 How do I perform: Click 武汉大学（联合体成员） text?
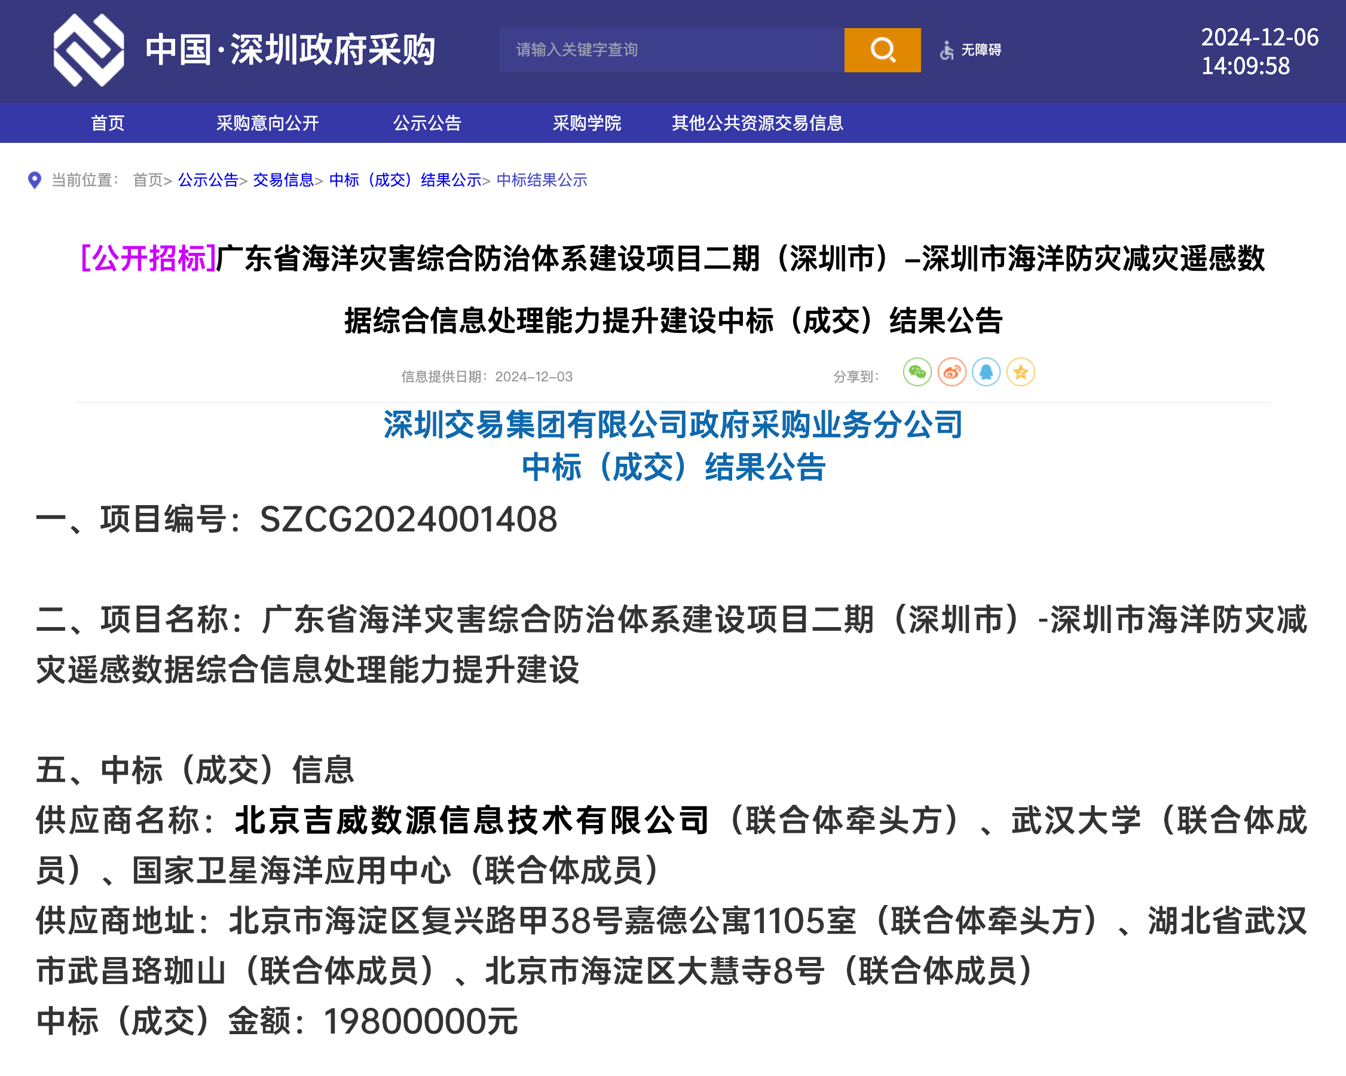tap(672, 846)
